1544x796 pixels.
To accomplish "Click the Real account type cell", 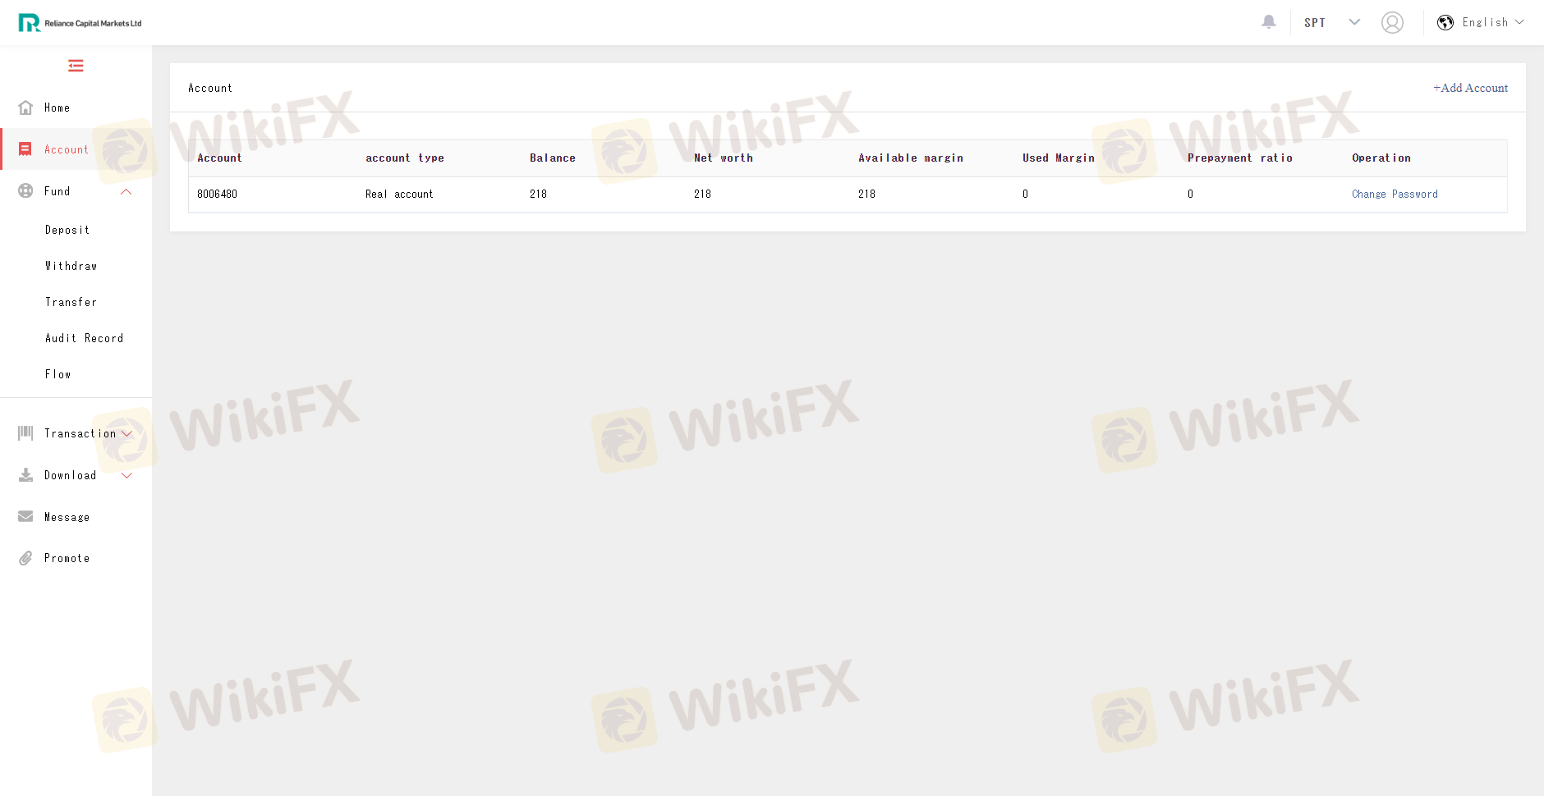I will (x=399, y=194).
